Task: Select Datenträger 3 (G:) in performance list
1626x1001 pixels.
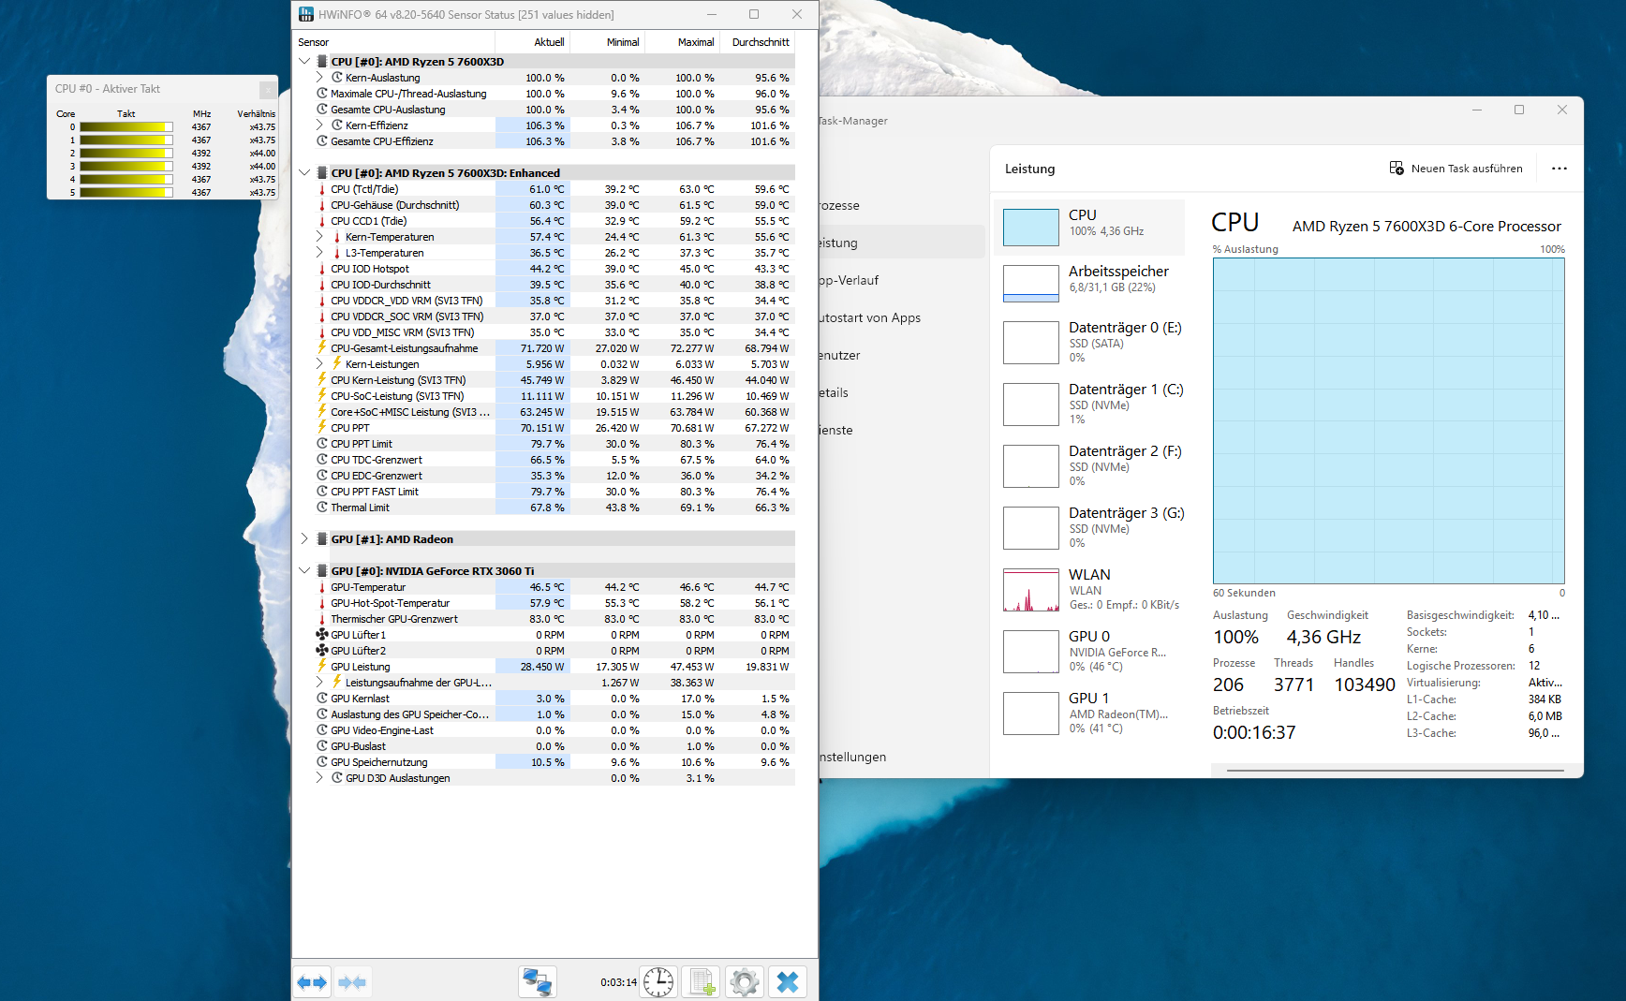Action: (x=1089, y=527)
